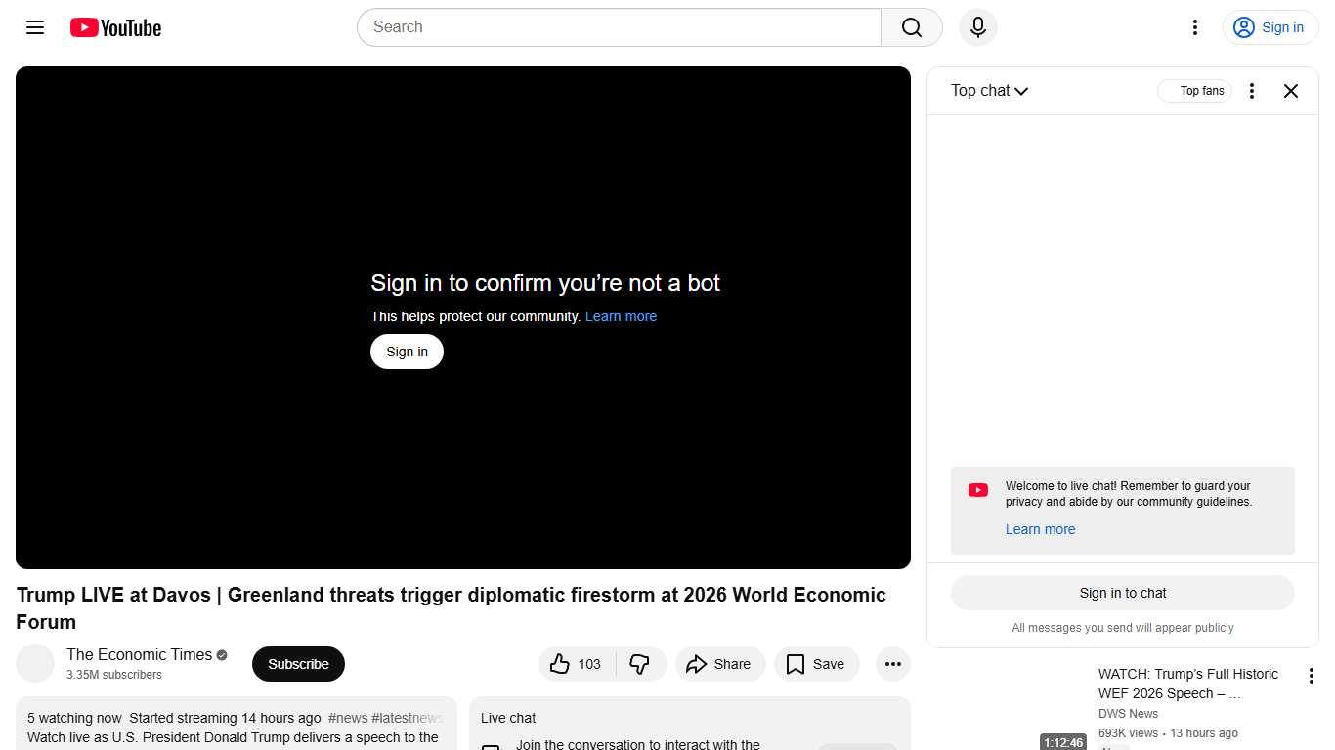Image resolution: width=1335 pixels, height=750 pixels.
Task: Dislike the video with the thumbs-down
Action: pos(641,664)
